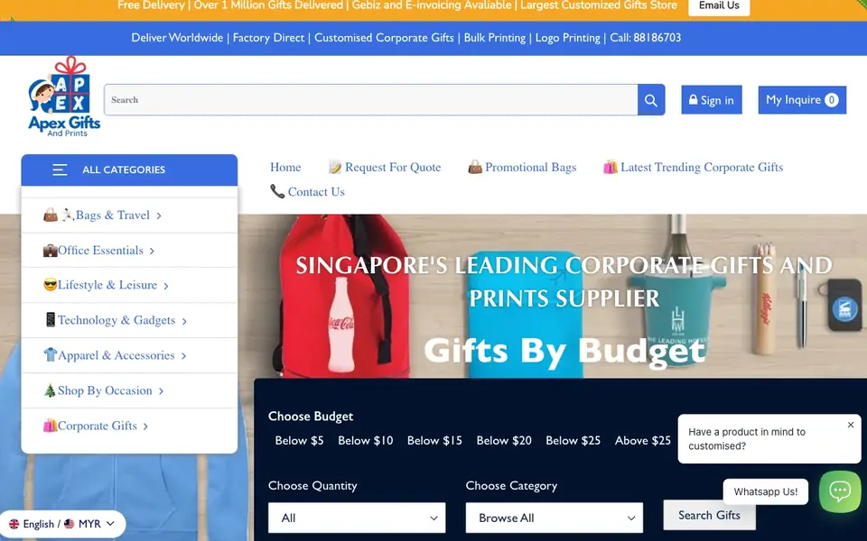Expand the Lifestyle & Leisure chevron
The image size is (867, 541).
[x=165, y=286]
